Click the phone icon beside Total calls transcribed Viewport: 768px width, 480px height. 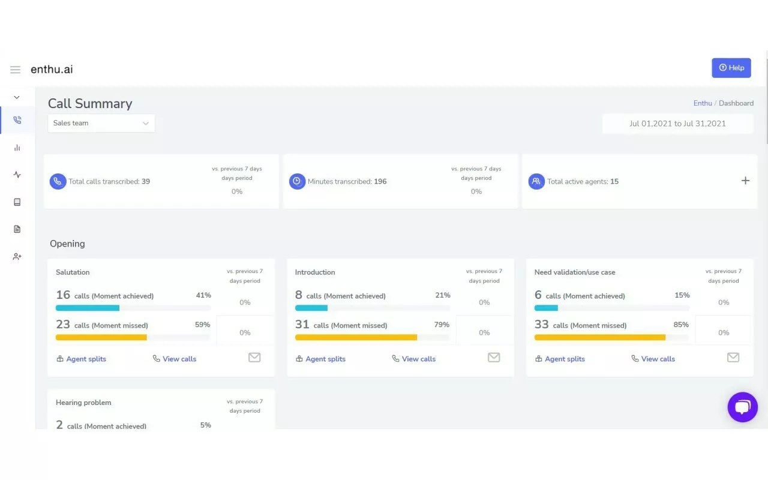click(58, 181)
